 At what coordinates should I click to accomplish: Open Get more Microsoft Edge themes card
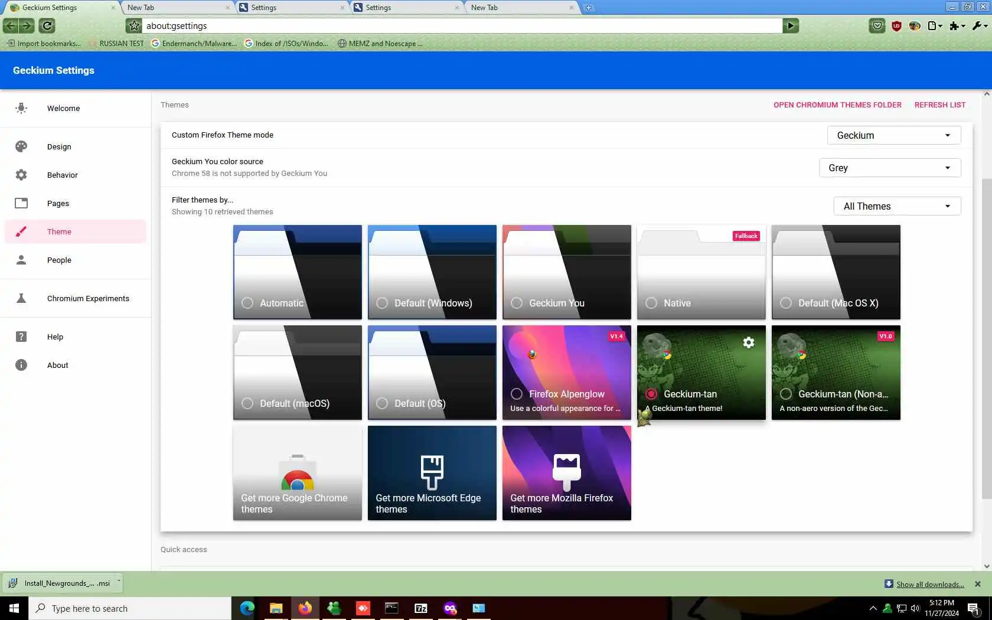432,473
